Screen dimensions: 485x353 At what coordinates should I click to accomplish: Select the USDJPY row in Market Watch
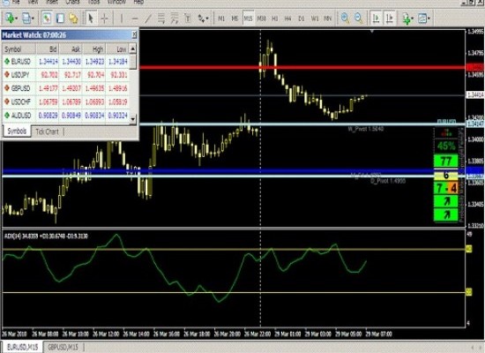[x=65, y=75]
